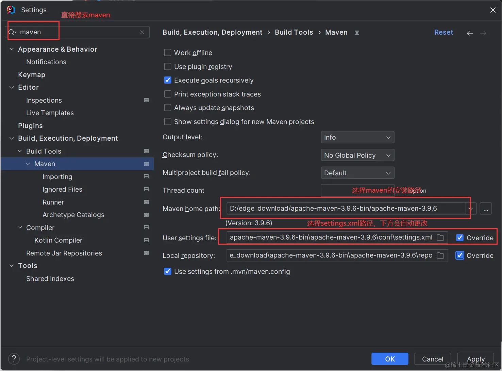
Task: Collapse the Compiler node
Action: coord(20,227)
